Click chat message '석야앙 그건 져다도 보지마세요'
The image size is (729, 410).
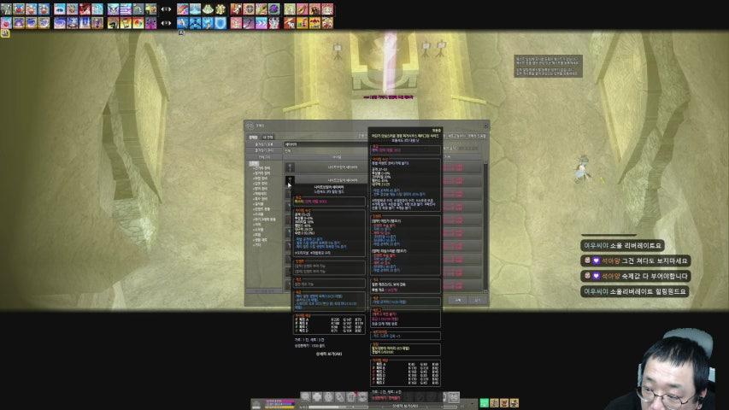coord(636,261)
